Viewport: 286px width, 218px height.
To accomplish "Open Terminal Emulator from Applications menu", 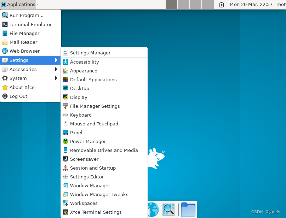I will point(30,24).
